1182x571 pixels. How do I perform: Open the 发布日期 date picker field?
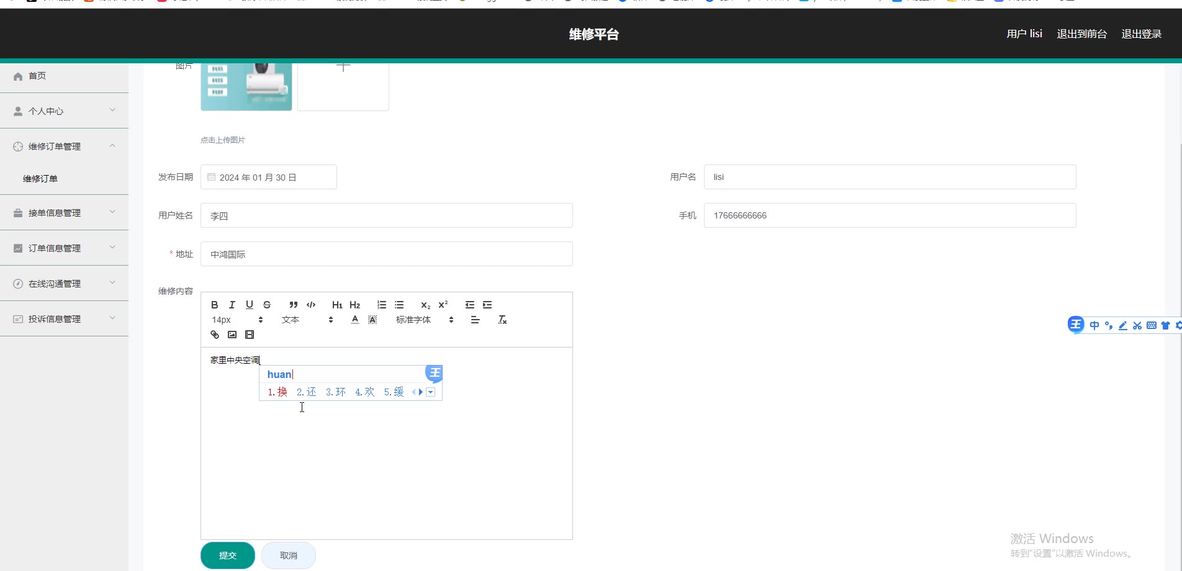[269, 177]
